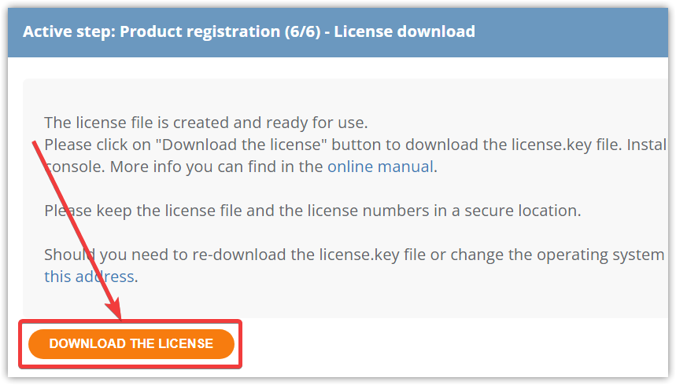Click the "(6/6)" step counter in header

[303, 31]
